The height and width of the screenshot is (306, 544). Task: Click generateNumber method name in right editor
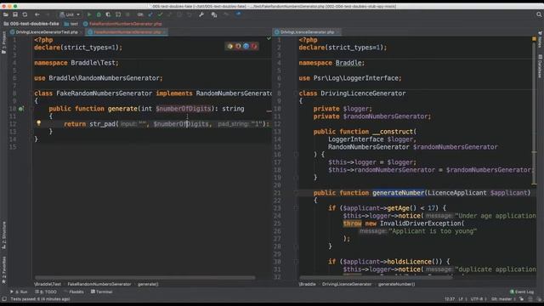[x=399, y=193]
